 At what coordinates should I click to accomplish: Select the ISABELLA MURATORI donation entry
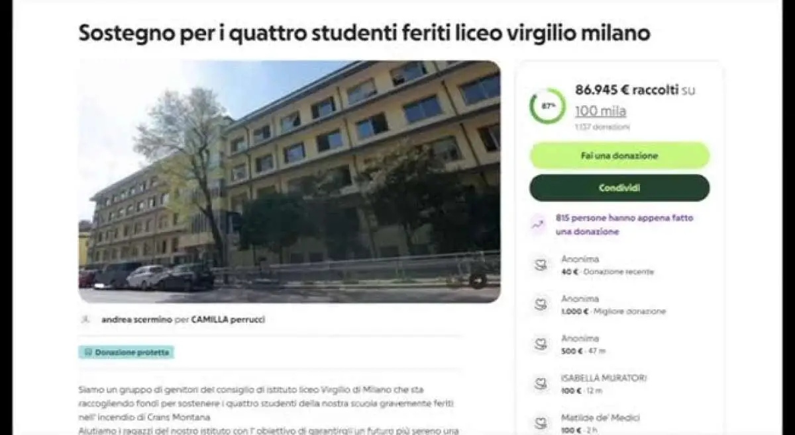coord(619,384)
